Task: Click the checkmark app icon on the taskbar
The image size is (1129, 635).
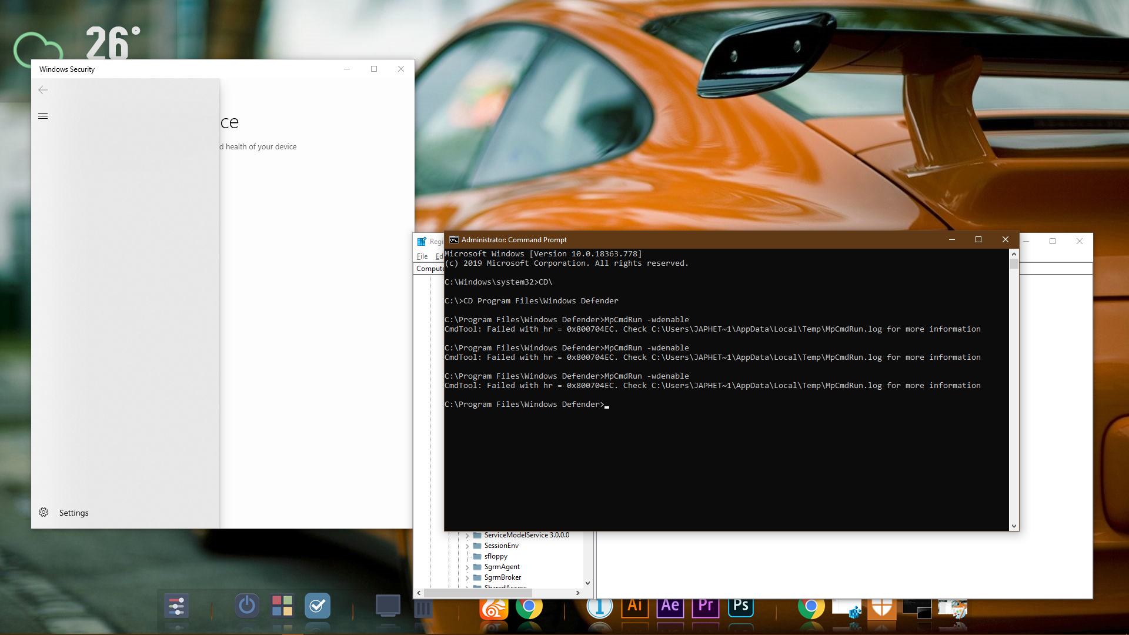Action: click(x=318, y=606)
